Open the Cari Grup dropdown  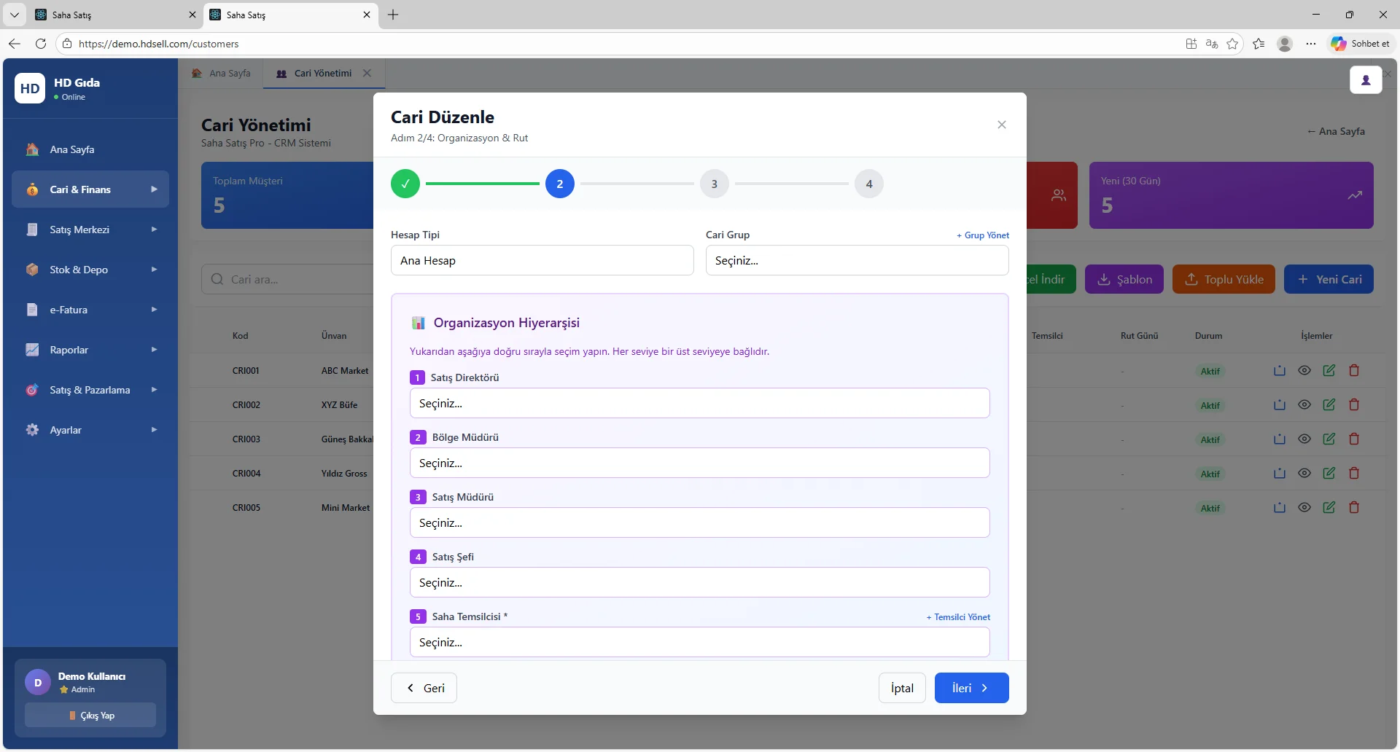pos(857,261)
